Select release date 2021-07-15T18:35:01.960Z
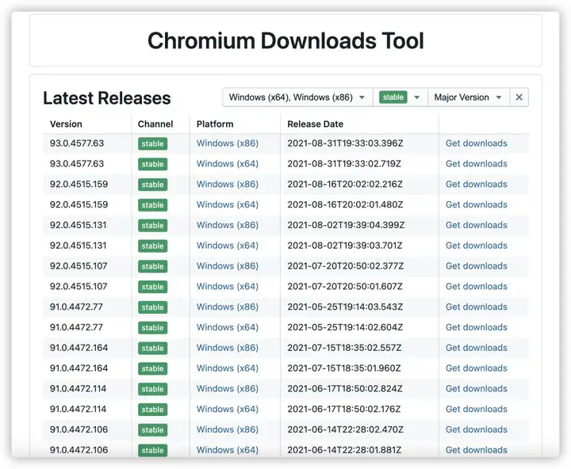Image resolution: width=571 pixels, height=469 pixels. coord(344,368)
